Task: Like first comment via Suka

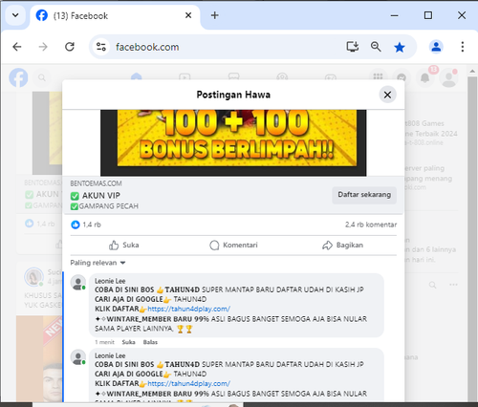Action: (x=128, y=342)
